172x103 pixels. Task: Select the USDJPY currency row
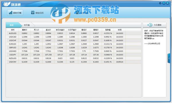click(74, 55)
